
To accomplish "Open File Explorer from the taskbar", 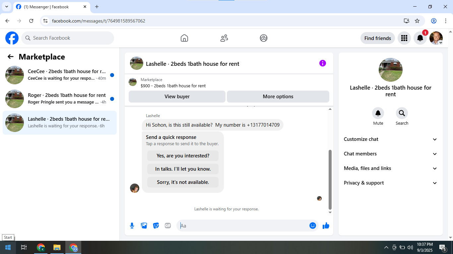I will pyautogui.click(x=57, y=247).
